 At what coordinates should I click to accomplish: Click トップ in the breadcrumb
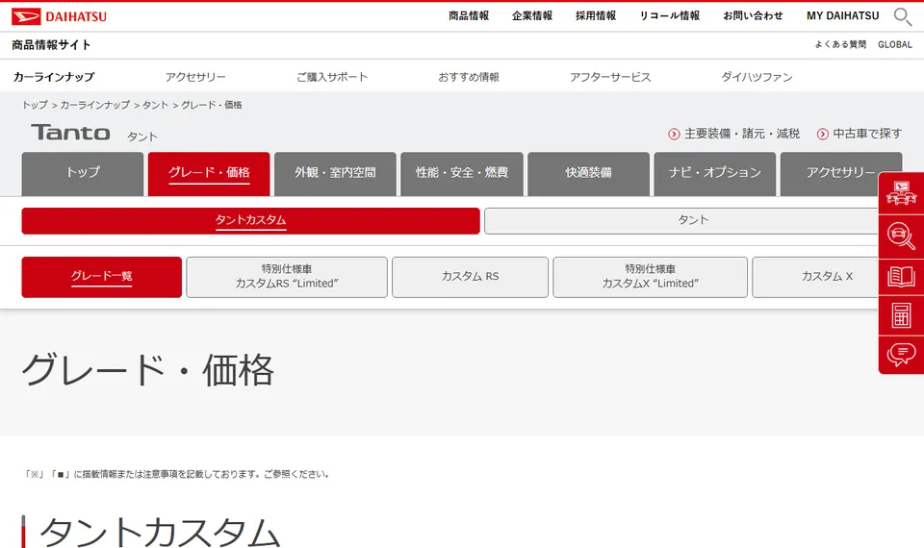[35, 105]
